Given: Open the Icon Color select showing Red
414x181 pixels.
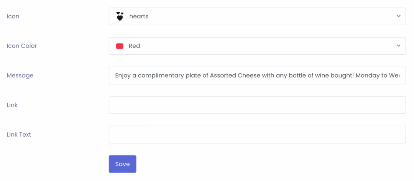Looking at the screenshot, I should 257,46.
